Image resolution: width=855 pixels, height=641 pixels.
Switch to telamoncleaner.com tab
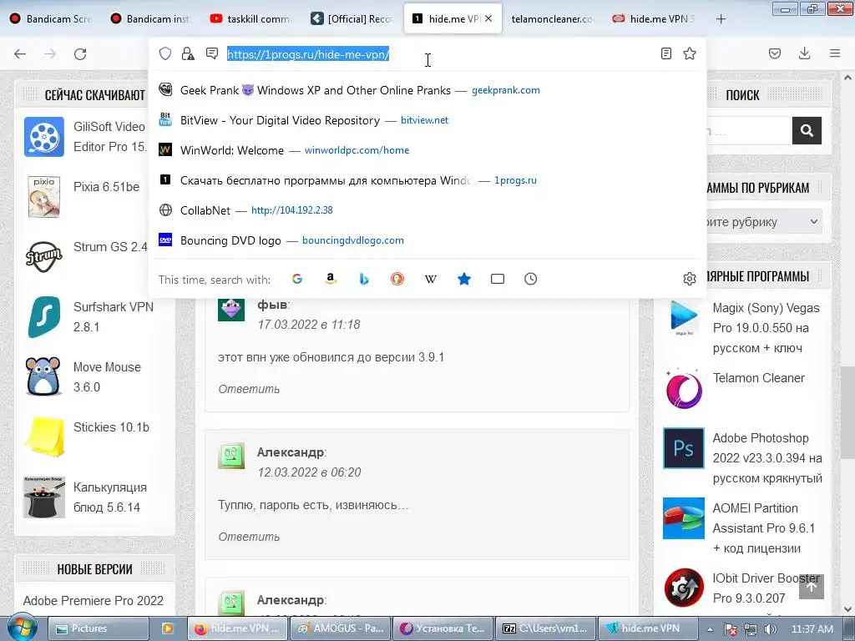(x=552, y=18)
